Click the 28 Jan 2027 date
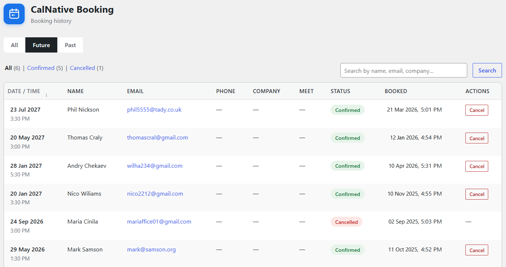Viewport: 506px width, 267px height. click(x=26, y=166)
